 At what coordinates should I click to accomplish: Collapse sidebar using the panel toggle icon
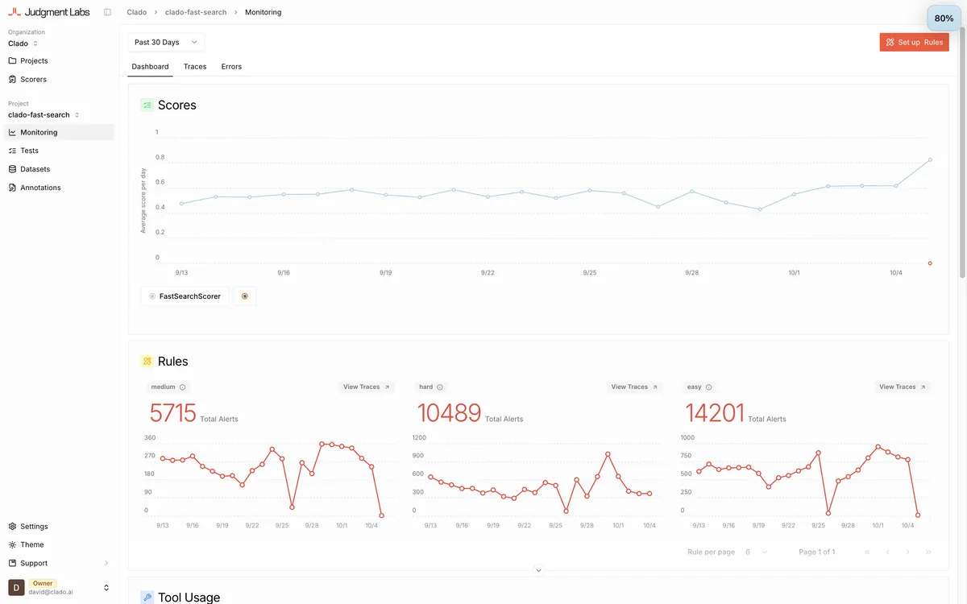pos(107,12)
